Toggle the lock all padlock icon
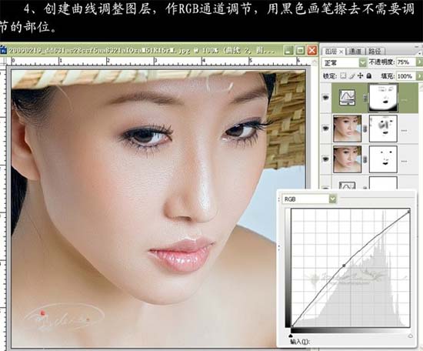 pyautogui.click(x=368, y=76)
